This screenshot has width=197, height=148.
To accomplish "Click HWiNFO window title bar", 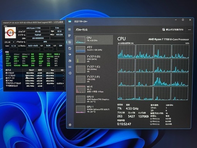I will pos(33,22).
